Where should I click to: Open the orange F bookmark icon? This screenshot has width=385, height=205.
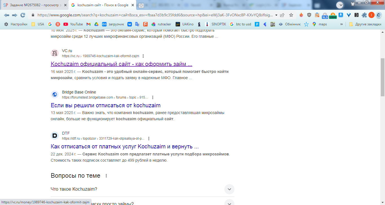145,24
